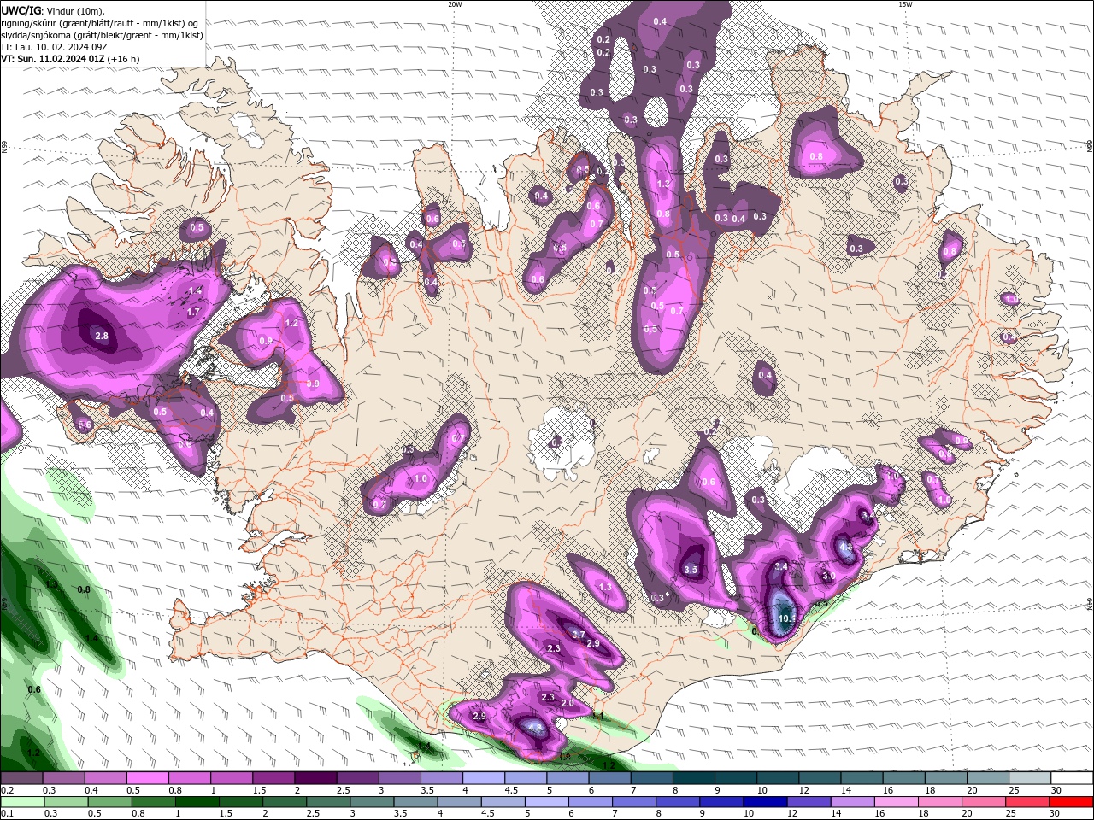Click the bright red swatch ending the lower legend
This screenshot has width=1094, height=820.
(x=1072, y=802)
